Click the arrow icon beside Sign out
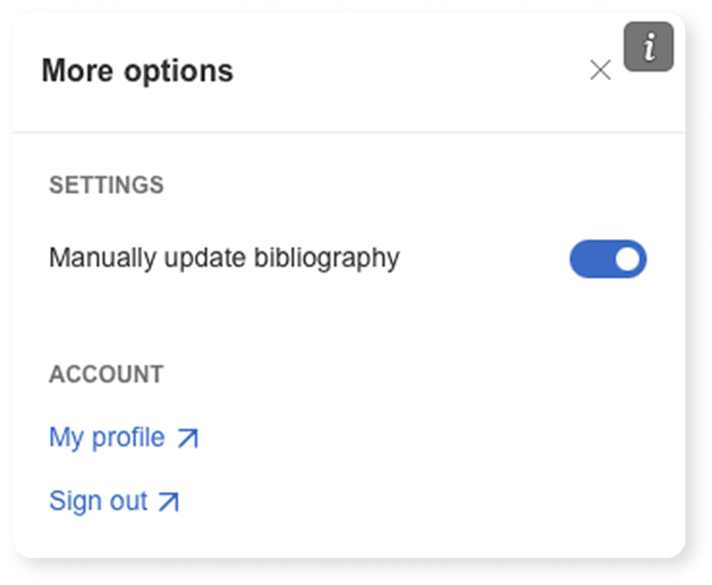 click(168, 501)
